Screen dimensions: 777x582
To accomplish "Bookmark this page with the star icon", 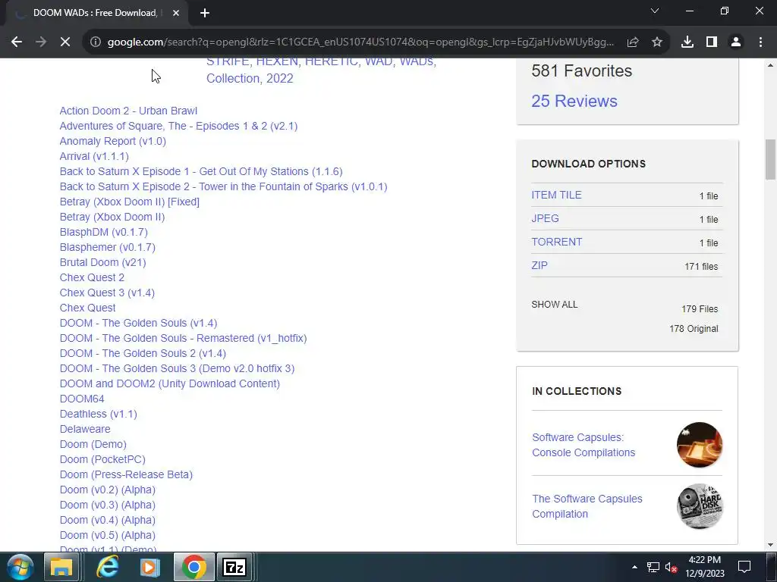I will [657, 42].
